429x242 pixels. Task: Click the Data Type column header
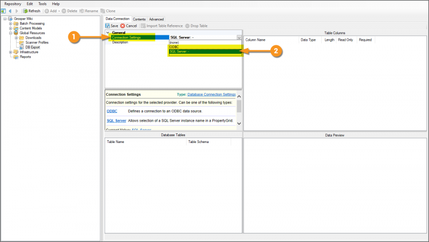click(308, 40)
